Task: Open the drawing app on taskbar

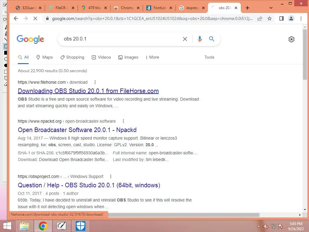Action: click(x=62, y=226)
